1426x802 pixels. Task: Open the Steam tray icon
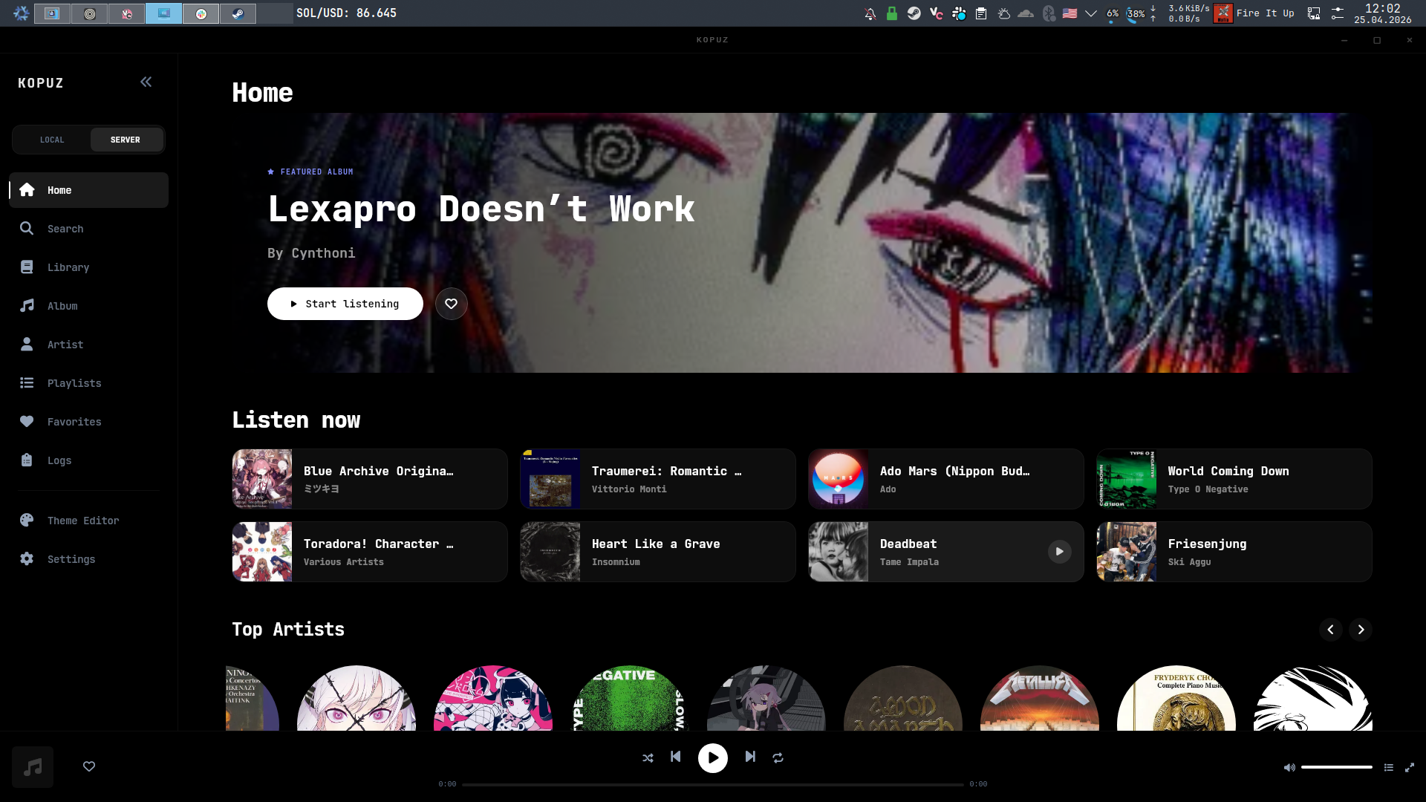(x=914, y=13)
